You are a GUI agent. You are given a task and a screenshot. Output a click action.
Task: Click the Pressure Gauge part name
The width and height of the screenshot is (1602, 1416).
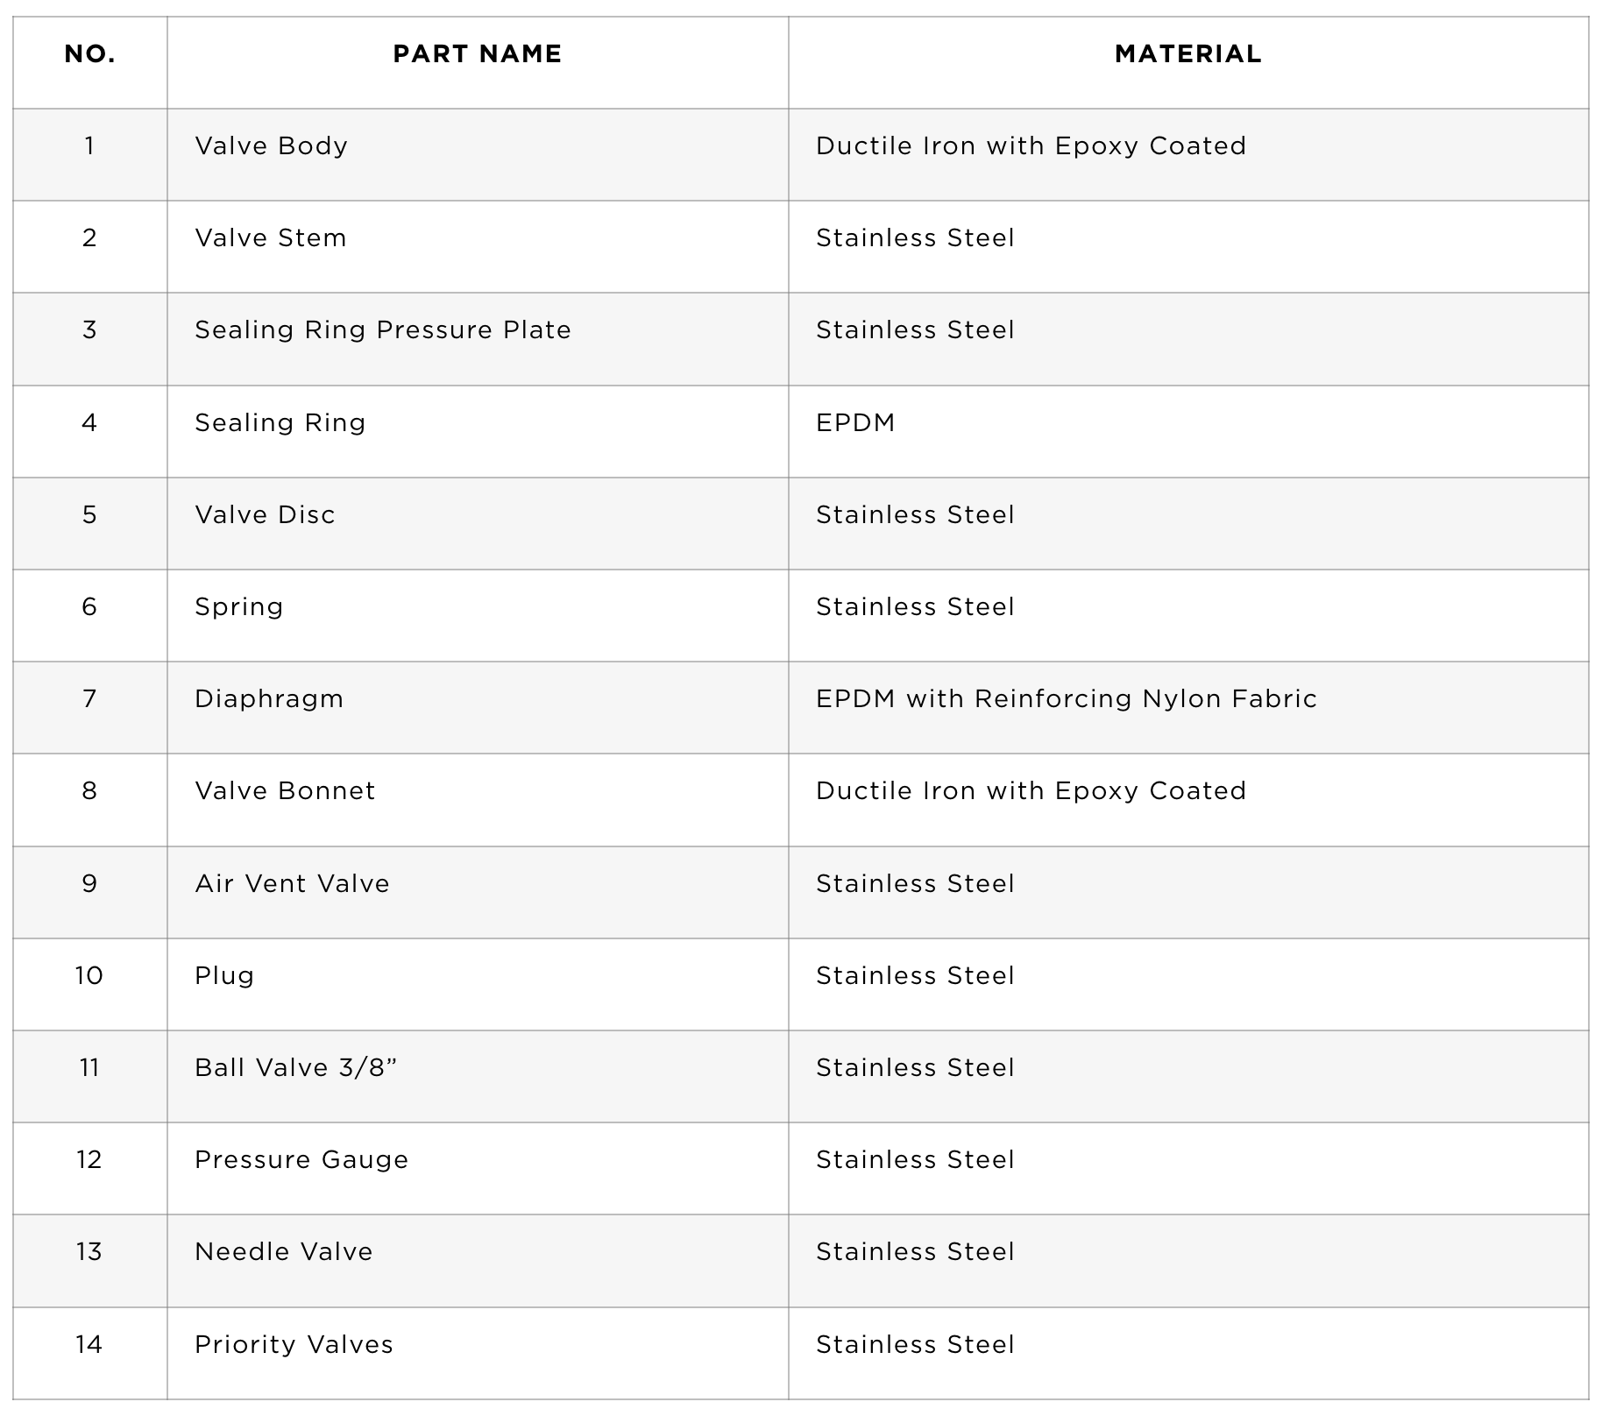click(x=301, y=1160)
